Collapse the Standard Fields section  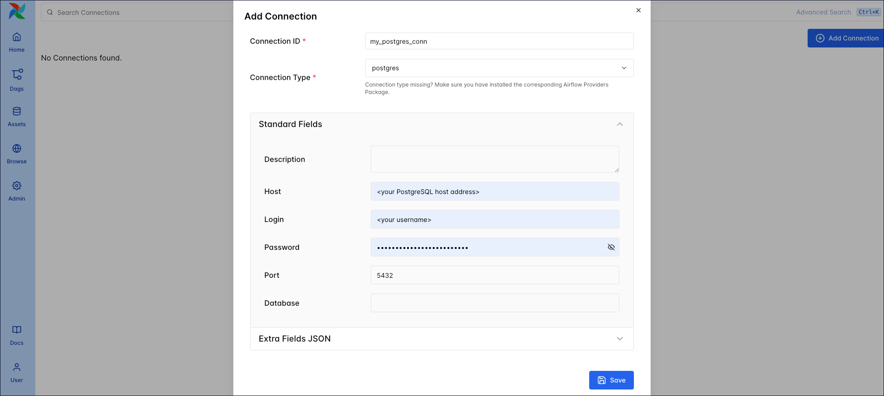[619, 124]
